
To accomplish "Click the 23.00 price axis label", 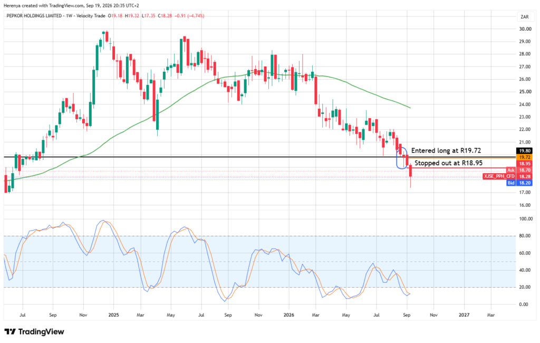I will coord(525,117).
